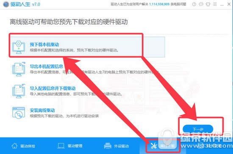Screen dimensions: 233x154
Task: Click the 导入配置信息并下载驱动 import icon
Action: 19,91
